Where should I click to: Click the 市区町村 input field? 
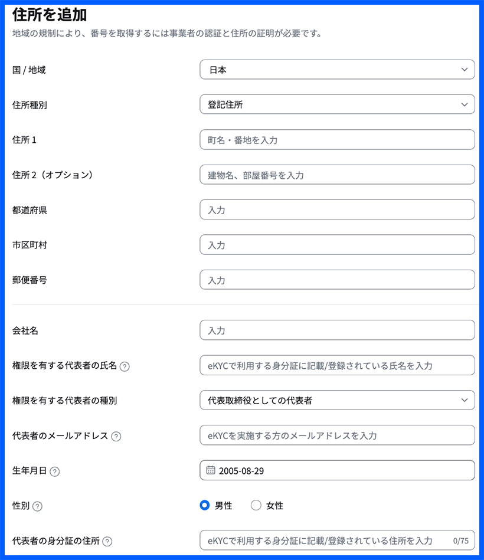pyautogui.click(x=336, y=244)
